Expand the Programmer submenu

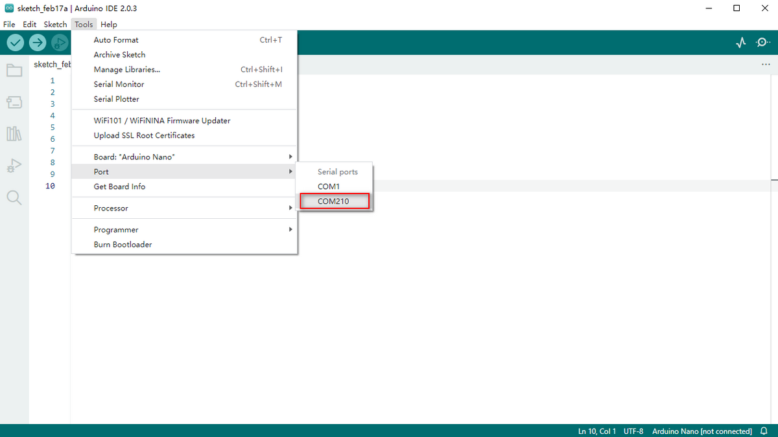pos(185,230)
